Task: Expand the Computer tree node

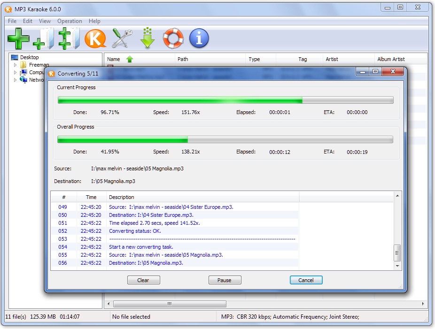Action: 16,72
